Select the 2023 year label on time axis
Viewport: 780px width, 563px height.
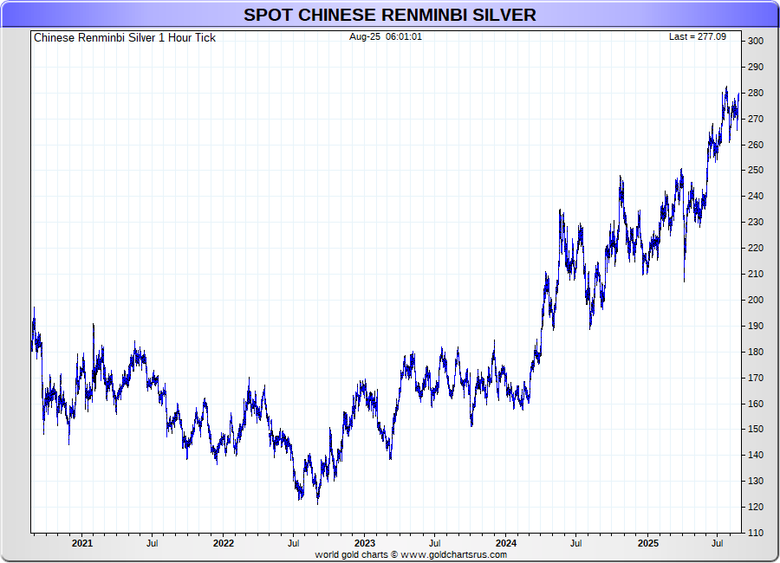365,543
